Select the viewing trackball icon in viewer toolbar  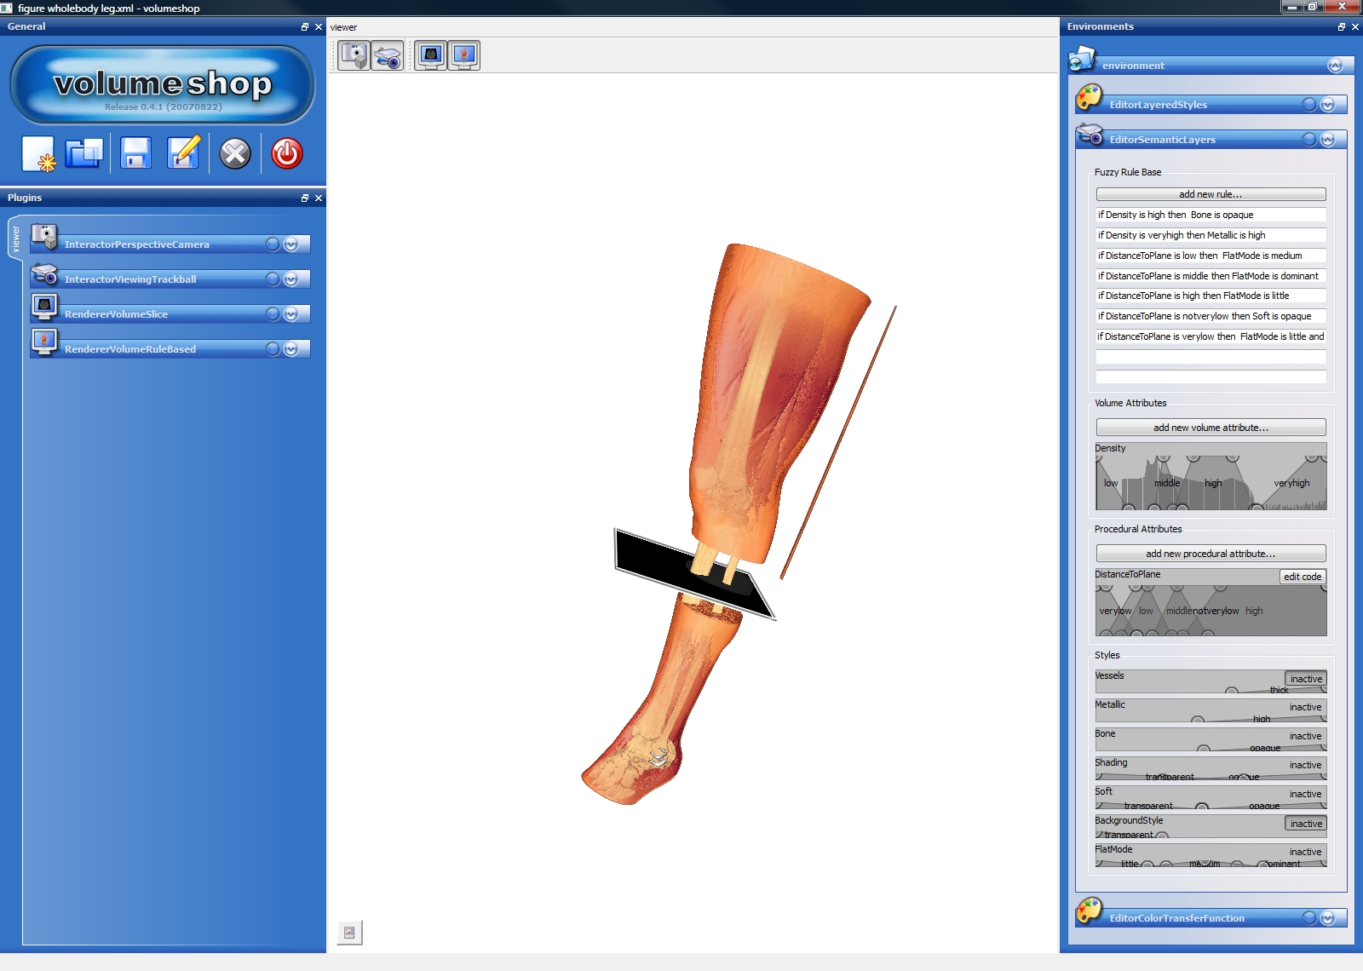tap(388, 56)
